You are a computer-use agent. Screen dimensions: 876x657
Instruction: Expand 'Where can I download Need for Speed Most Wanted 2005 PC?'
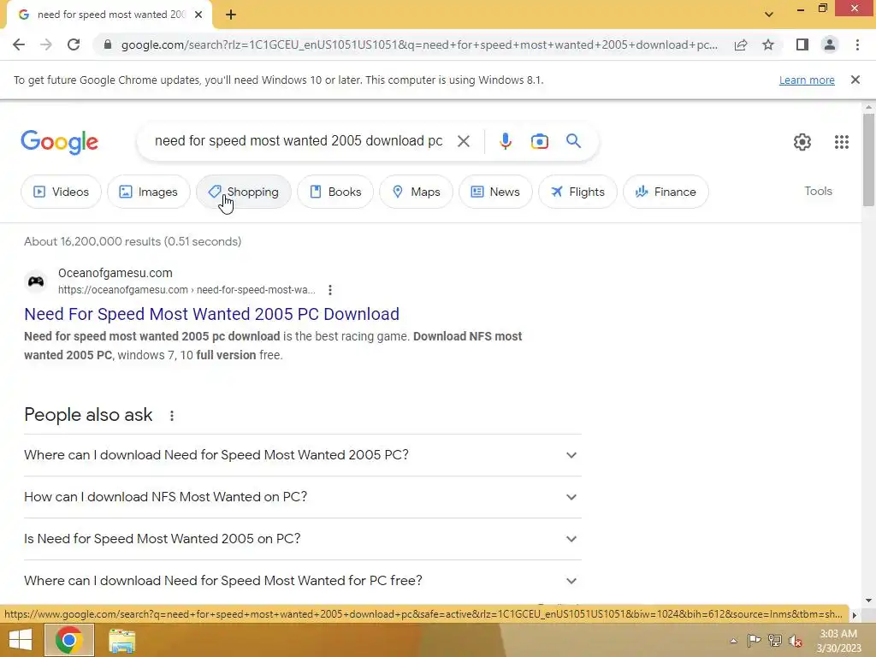302,455
